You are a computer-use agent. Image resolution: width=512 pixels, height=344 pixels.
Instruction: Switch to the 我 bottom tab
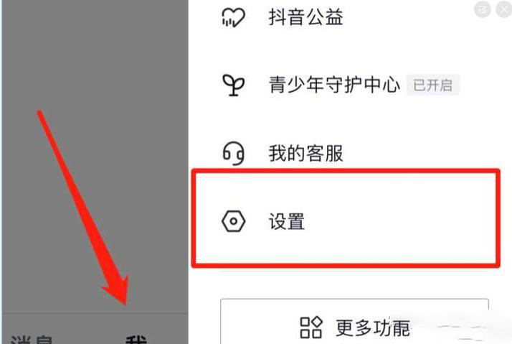pos(136,339)
